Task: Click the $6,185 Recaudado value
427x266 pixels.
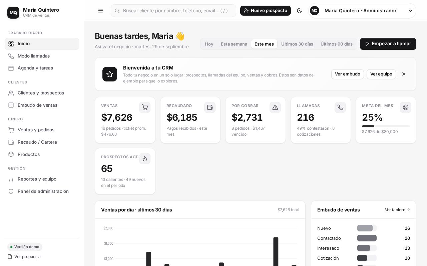Action: coord(182,117)
